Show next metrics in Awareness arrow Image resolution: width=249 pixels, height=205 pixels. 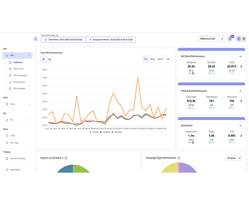point(241,136)
